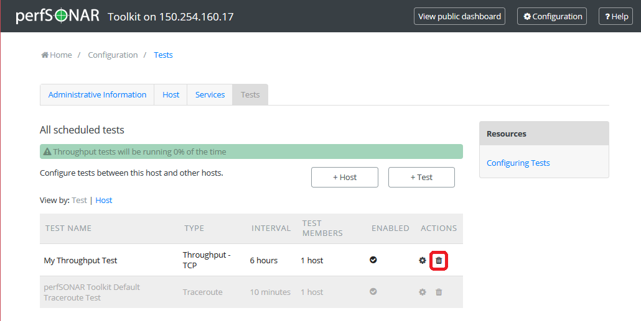Screen dimensions: 641x321
Task: Open the Administrative Information tab
Action: click(x=97, y=94)
